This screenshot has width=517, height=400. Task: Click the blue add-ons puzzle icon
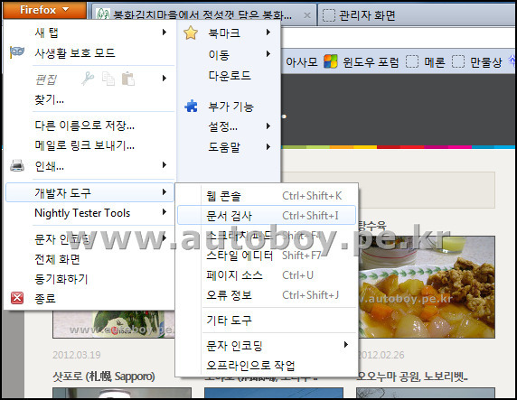[x=192, y=106]
